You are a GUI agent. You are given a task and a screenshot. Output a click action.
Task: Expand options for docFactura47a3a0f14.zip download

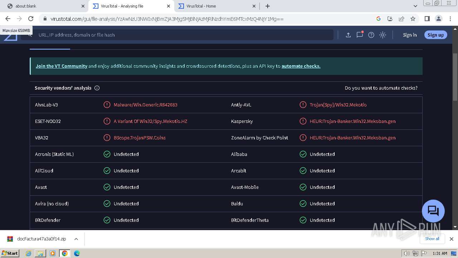pos(76,239)
